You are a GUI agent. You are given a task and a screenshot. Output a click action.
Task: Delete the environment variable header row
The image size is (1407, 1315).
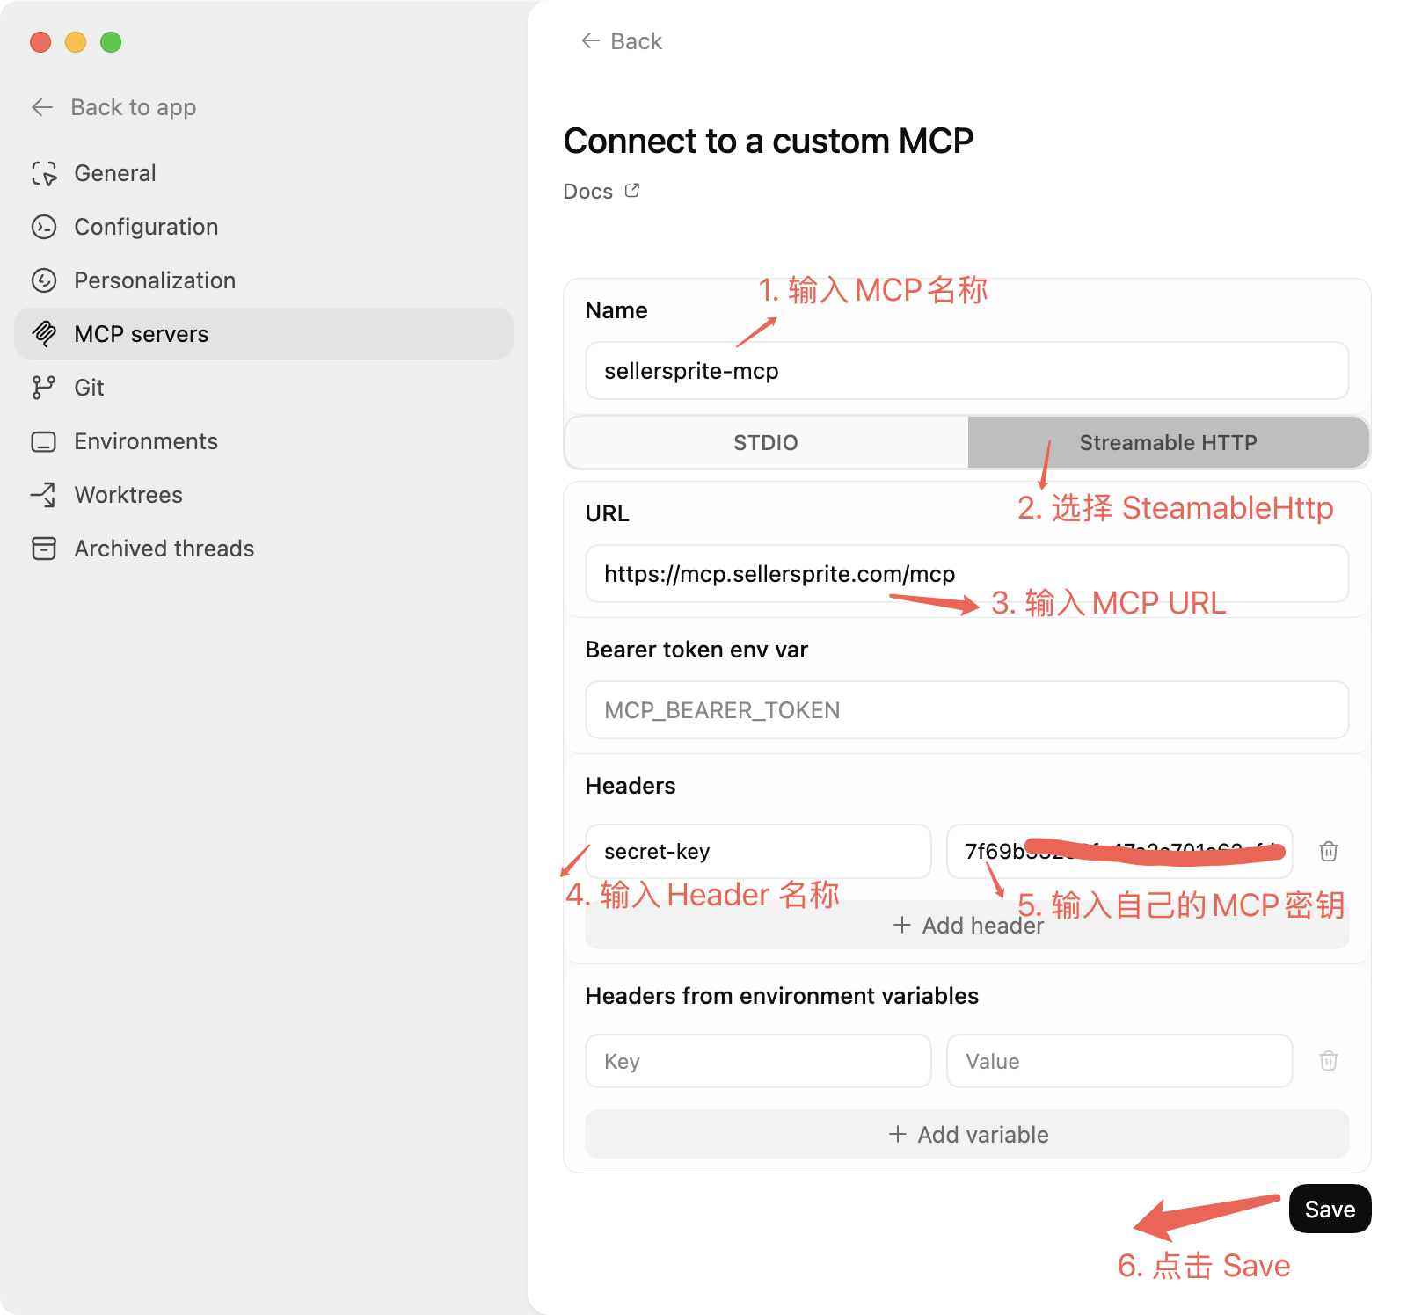[x=1328, y=1061]
